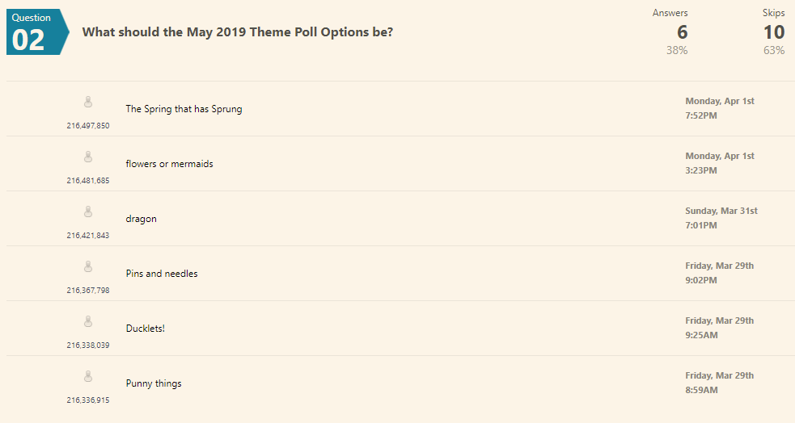Click the May 2019 Theme Poll question title
Screen dimensions: 795x423
tap(238, 31)
